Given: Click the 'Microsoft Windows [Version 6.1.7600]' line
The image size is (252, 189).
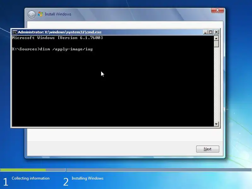Looking at the screenshot, I should tap(57, 38).
